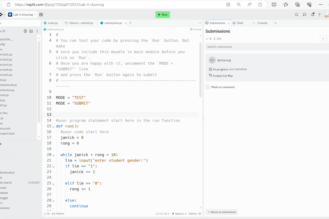Open the browser favorites list icon

click(x=286, y=5)
